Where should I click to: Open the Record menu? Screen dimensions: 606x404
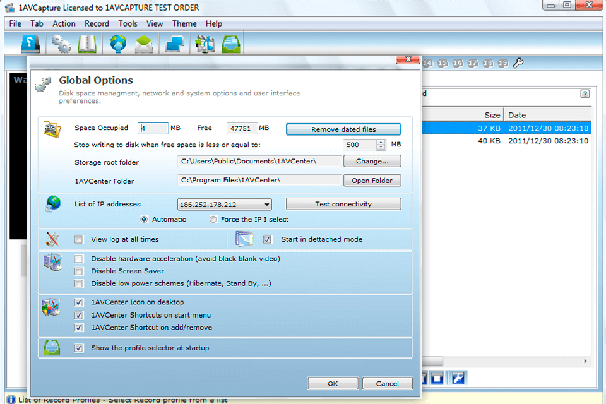(97, 23)
